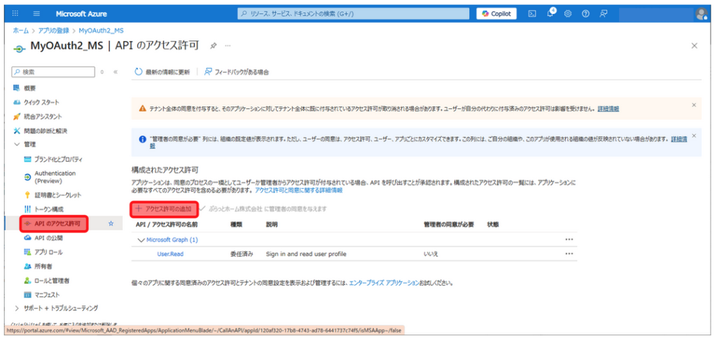The width and height of the screenshot is (717, 338).
Task: Expand サポート + トラブルシューティング section
Action: coord(18,308)
